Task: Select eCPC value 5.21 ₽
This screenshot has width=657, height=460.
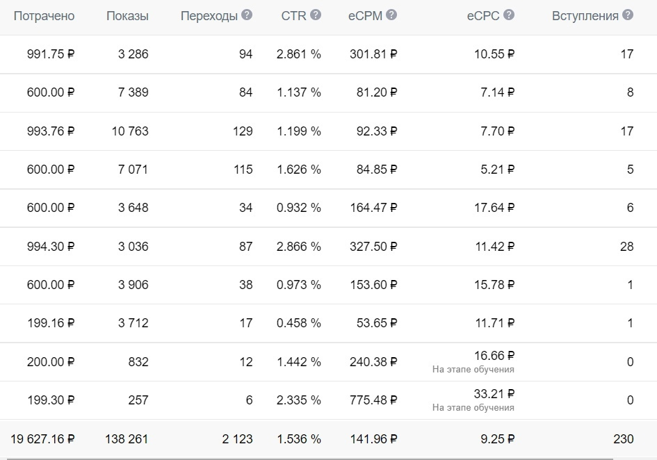Action: [497, 170]
